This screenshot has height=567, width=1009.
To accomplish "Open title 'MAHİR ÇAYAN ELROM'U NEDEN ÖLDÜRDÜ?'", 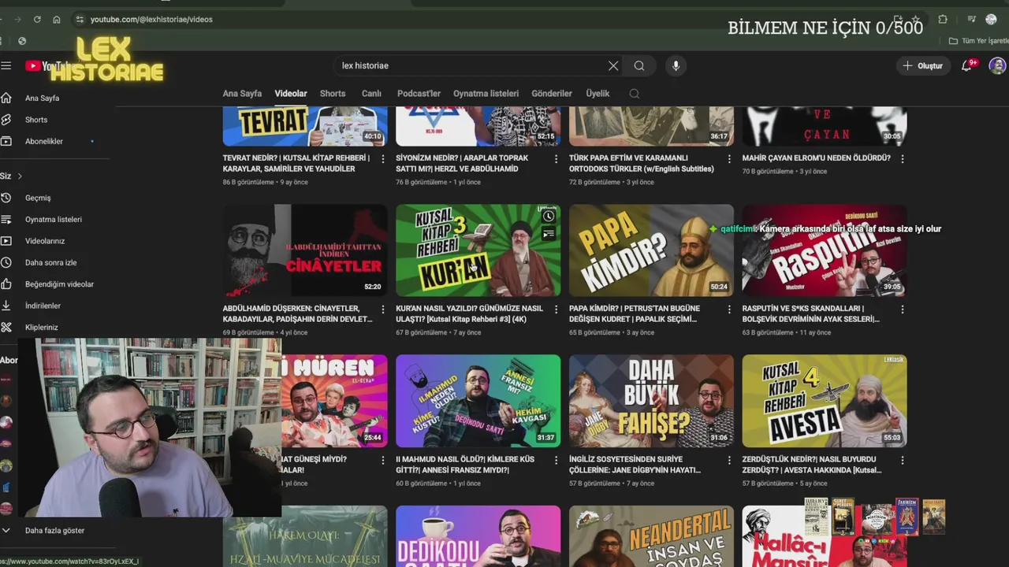I will [816, 158].
